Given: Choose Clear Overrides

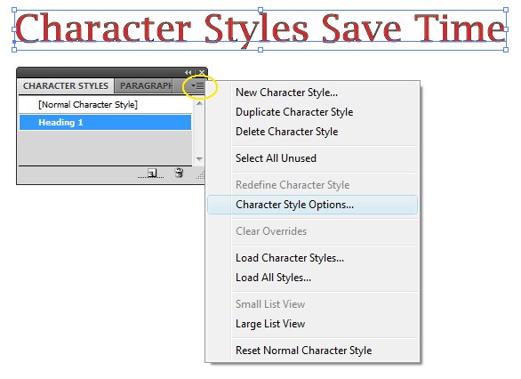Looking at the screenshot, I should click(x=312, y=230).
